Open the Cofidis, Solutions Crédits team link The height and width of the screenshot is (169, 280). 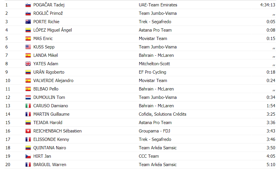pos(162,114)
